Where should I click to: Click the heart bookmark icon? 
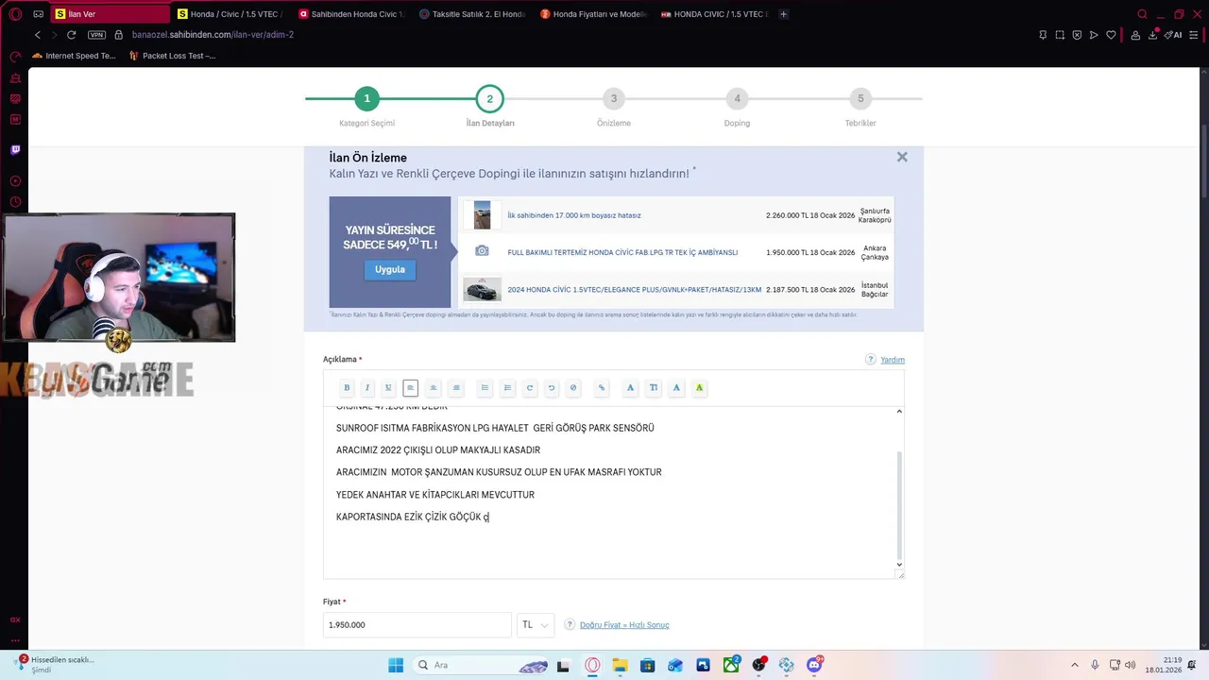1111,35
